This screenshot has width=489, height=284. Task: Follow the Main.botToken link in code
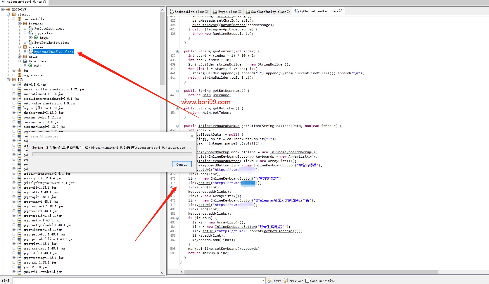(217, 113)
